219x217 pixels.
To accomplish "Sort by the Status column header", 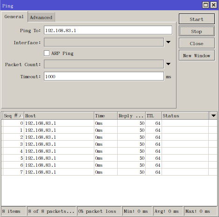I will [x=185, y=115].
